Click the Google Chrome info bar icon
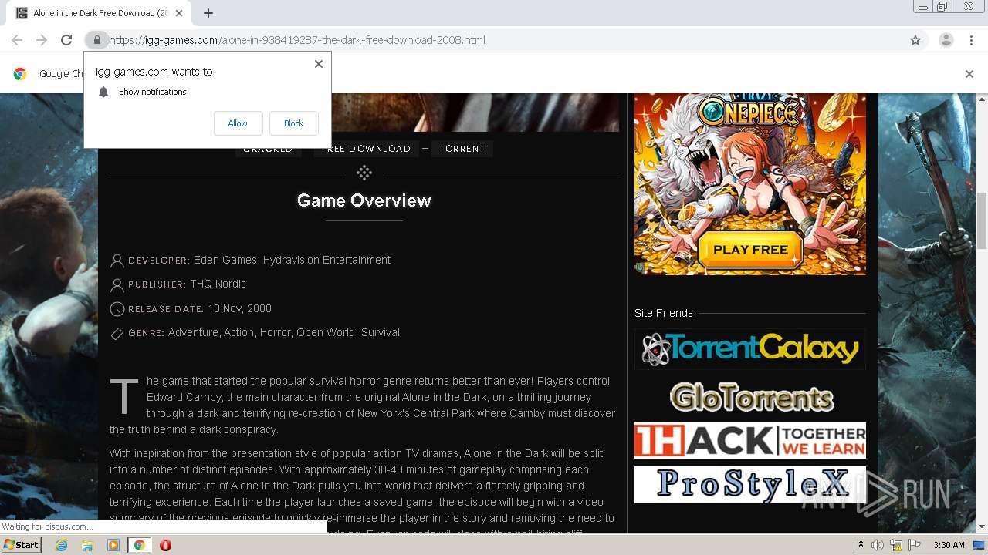Viewport: 988px width, 555px height. click(20, 74)
